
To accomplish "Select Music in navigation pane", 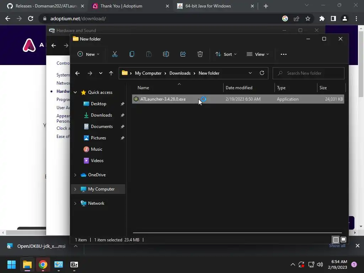I will [96, 149].
